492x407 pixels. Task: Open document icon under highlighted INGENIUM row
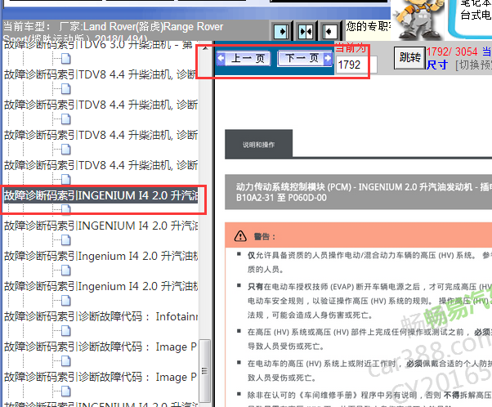pos(66,208)
